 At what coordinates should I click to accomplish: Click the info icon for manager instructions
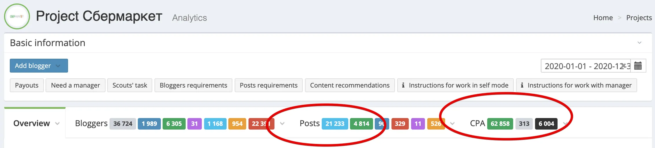(522, 85)
